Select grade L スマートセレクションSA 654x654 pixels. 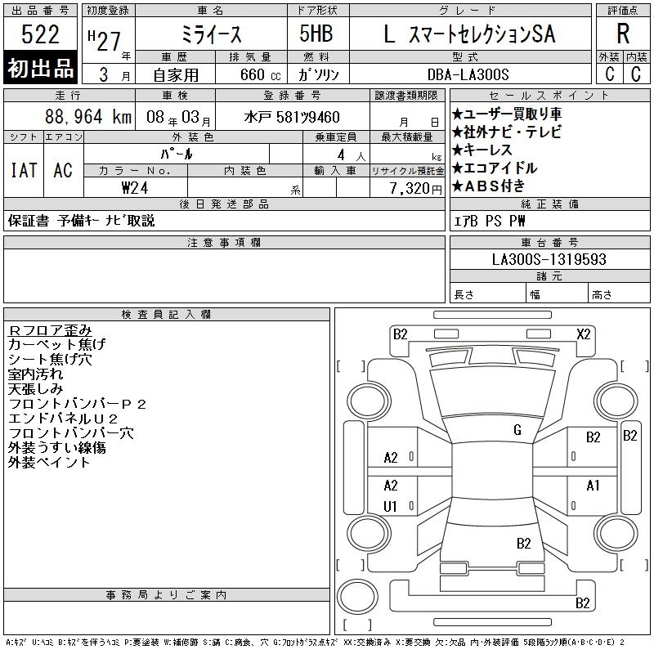coord(470,34)
